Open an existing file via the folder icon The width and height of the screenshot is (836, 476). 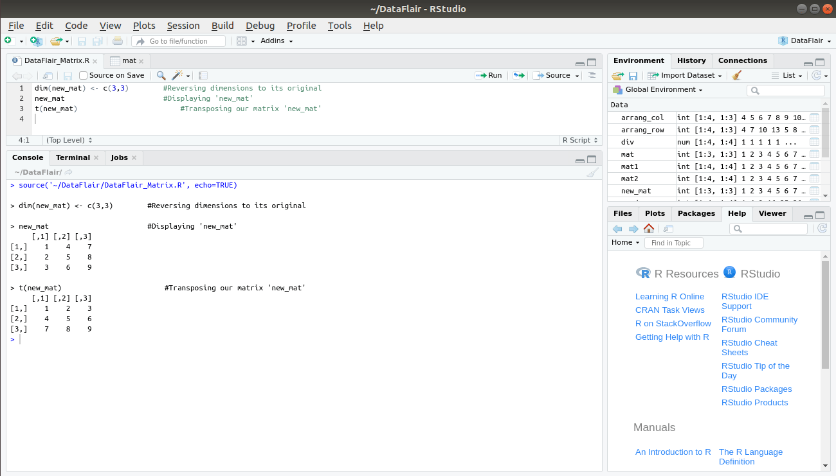point(55,40)
